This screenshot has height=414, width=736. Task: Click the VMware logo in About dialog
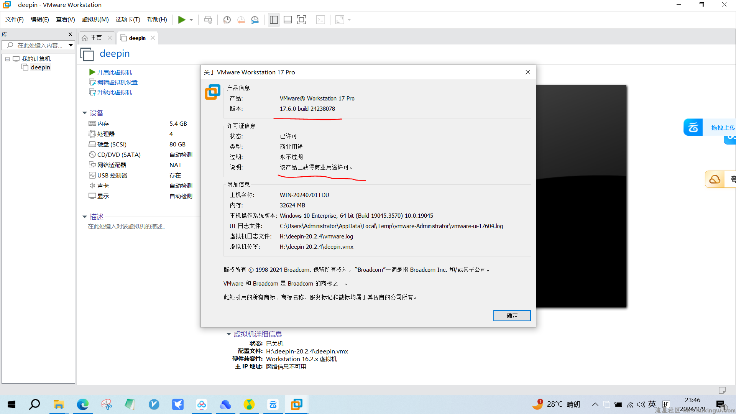click(213, 92)
